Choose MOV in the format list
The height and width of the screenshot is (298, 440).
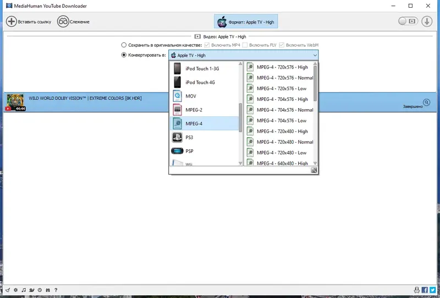(x=204, y=96)
